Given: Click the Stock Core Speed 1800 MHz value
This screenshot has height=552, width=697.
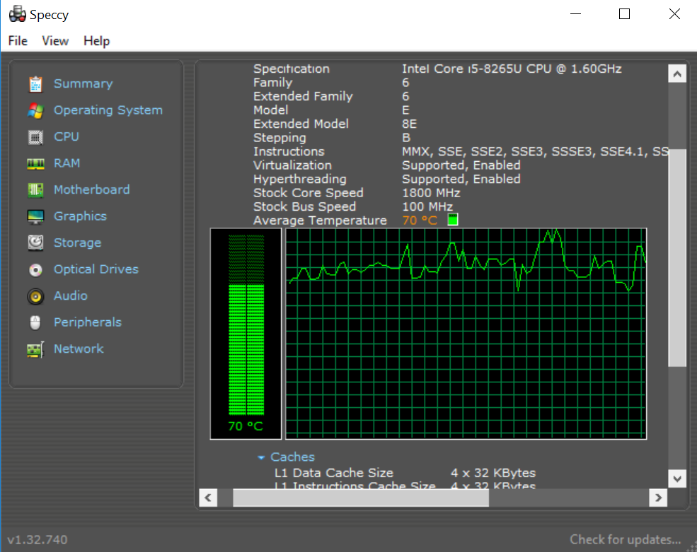Looking at the screenshot, I should 431,193.
